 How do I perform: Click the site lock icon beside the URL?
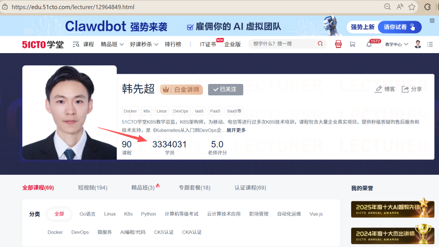pos(5,7)
